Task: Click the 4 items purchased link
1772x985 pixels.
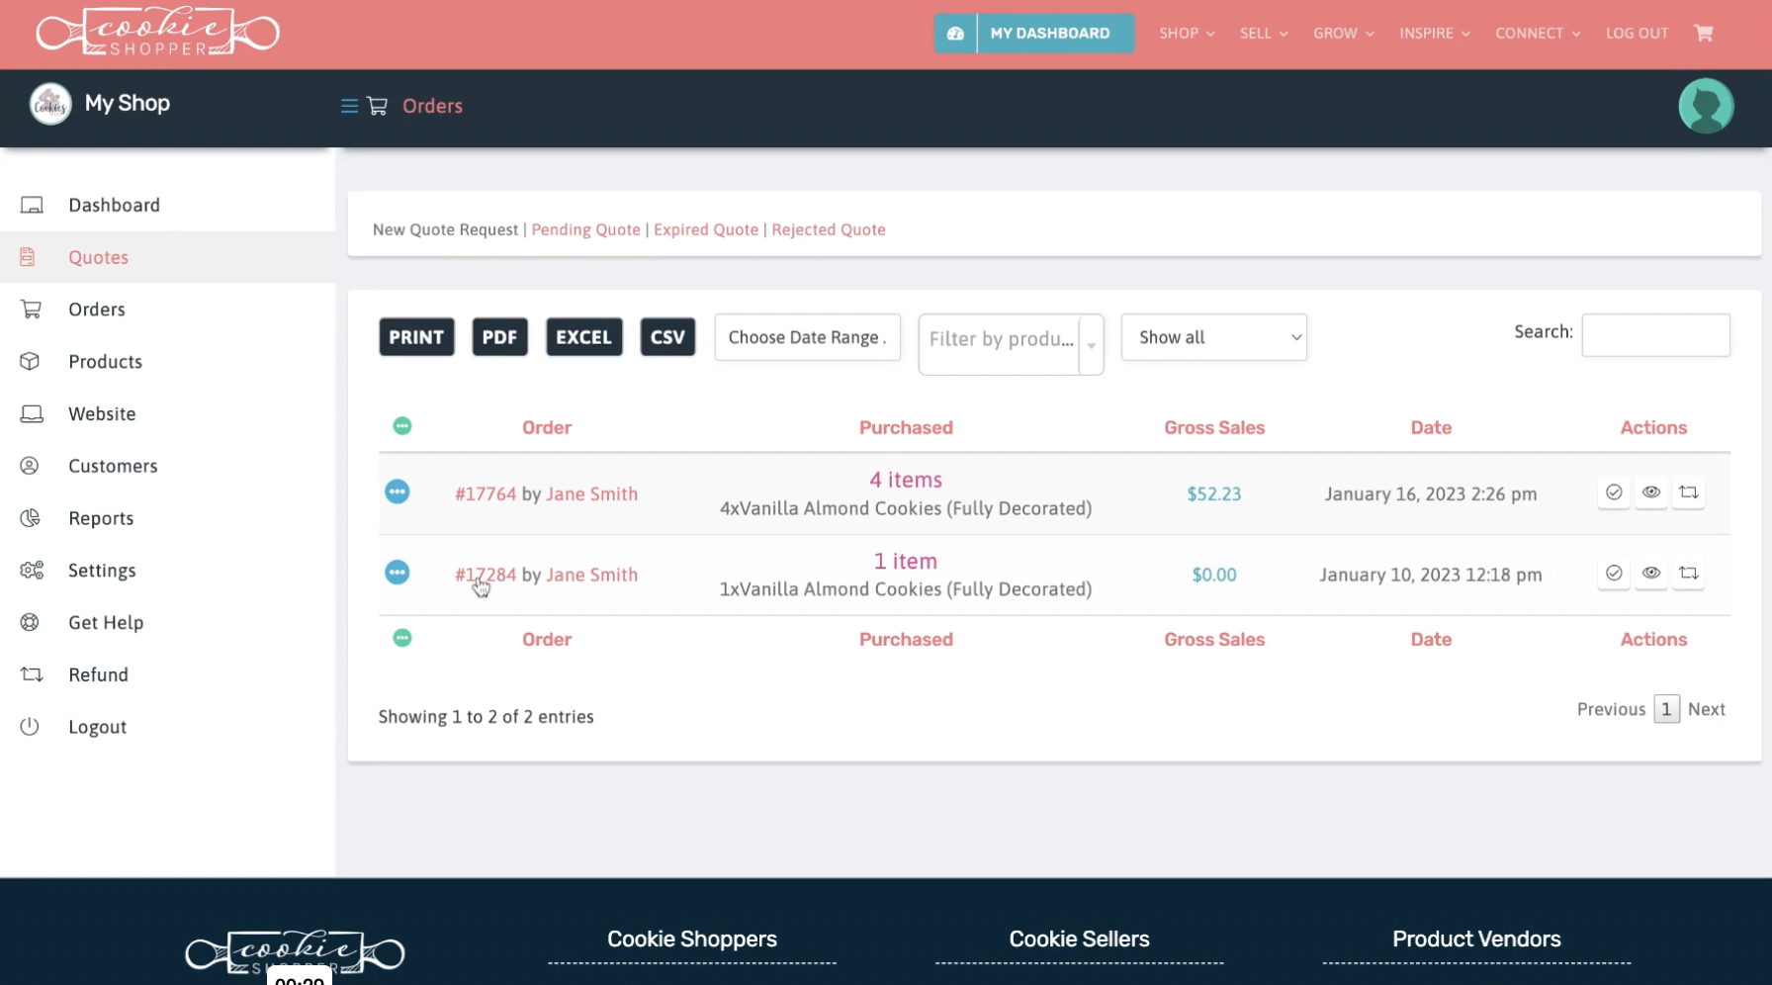Action: click(x=906, y=480)
